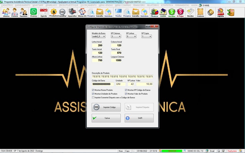The height and width of the screenshot is (153, 245).
Task: Click the Texto Final field
Action: click(x=116, y=53)
